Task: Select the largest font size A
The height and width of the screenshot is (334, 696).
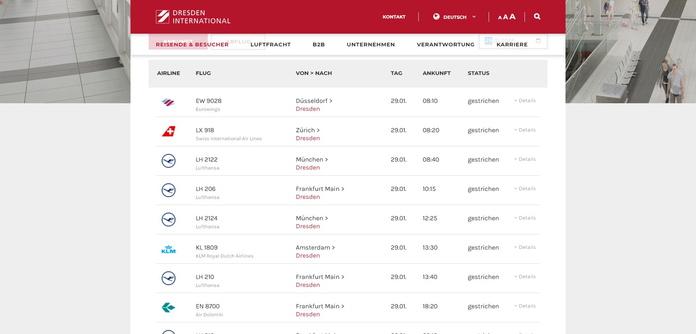Action: pyautogui.click(x=512, y=17)
